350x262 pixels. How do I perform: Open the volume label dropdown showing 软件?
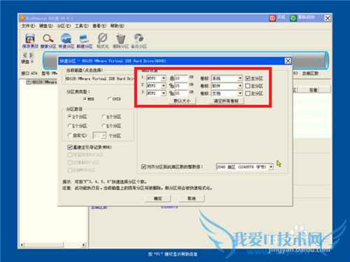[x=240, y=86]
